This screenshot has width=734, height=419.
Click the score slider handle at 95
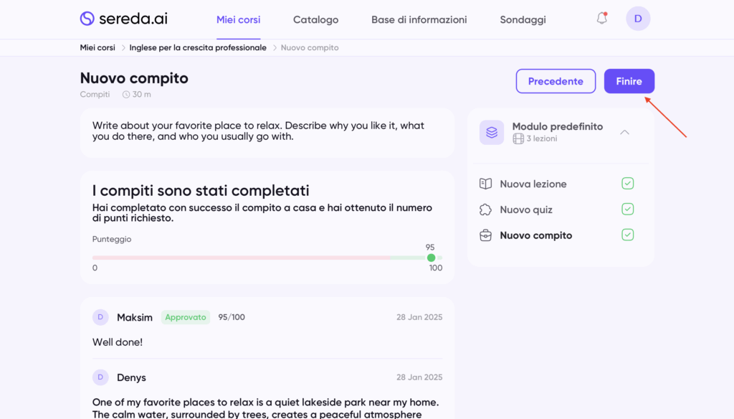[431, 258]
